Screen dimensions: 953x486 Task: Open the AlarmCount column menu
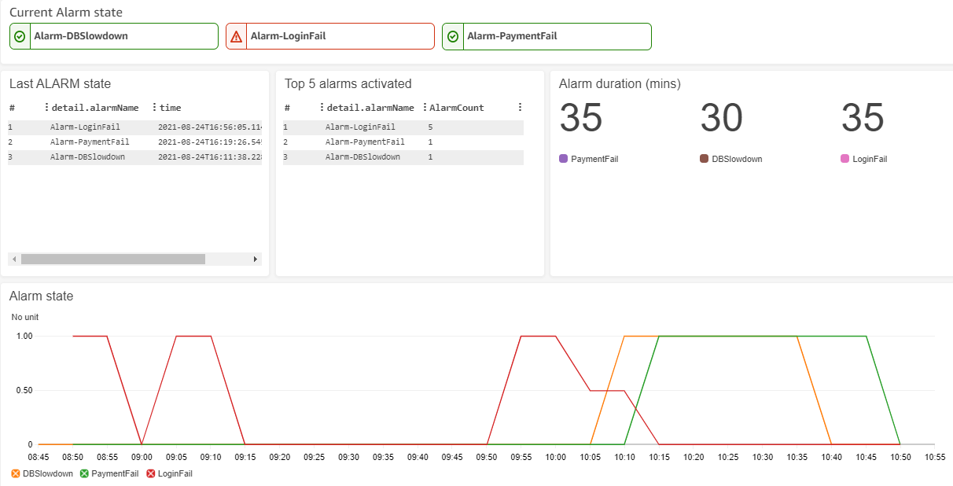click(425, 107)
